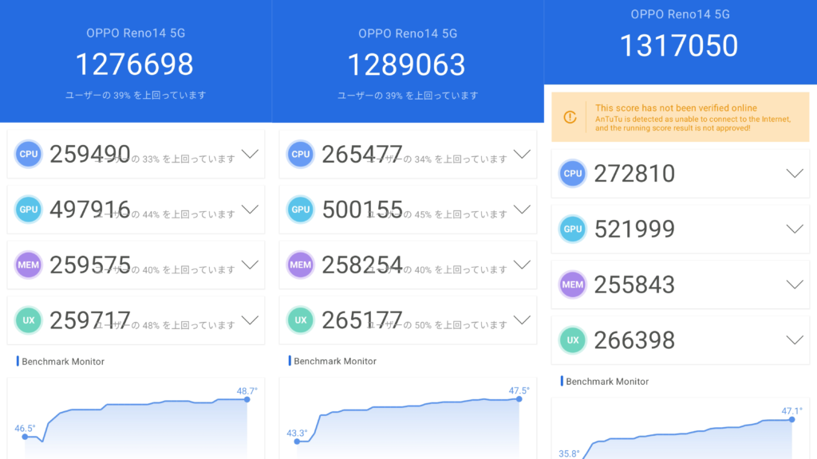Expand the CPU 259490 score details
The height and width of the screenshot is (459, 817).
pos(250,154)
